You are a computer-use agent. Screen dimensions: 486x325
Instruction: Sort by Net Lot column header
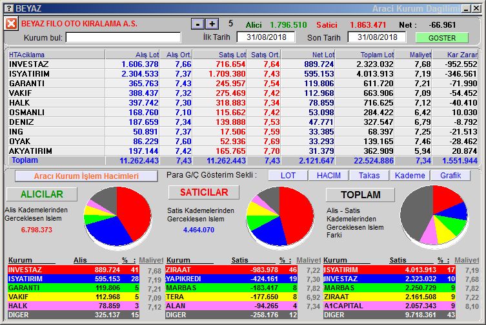[308, 55]
